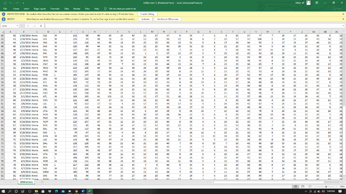Click the zoom slider handle
The image size is (346, 194).
pos(326,187)
